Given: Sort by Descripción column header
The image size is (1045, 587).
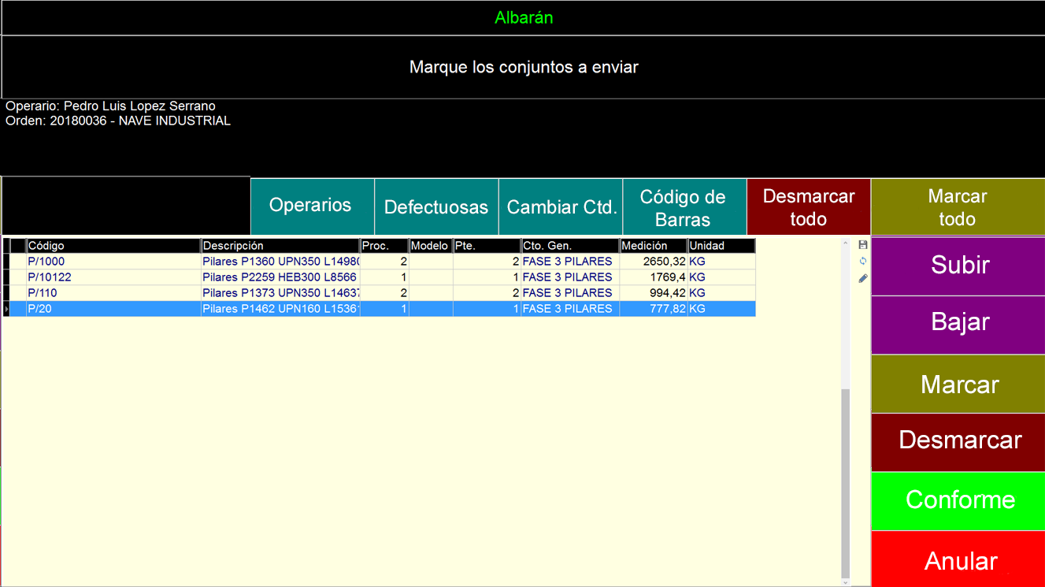Looking at the screenshot, I should tap(280, 246).
